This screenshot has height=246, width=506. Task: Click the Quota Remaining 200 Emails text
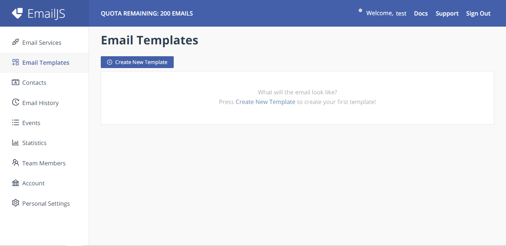click(147, 13)
